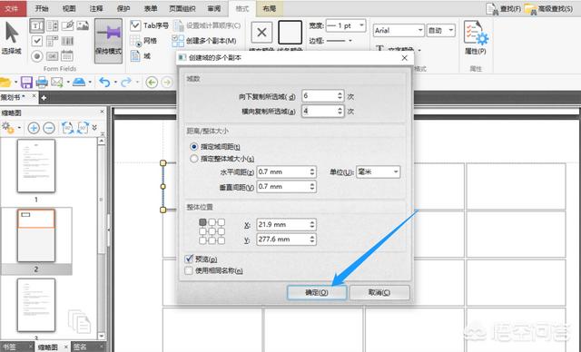Choose the barcode form field tool

pos(67,41)
